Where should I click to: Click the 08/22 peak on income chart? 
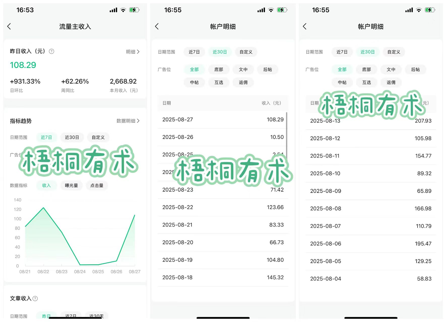44,208
